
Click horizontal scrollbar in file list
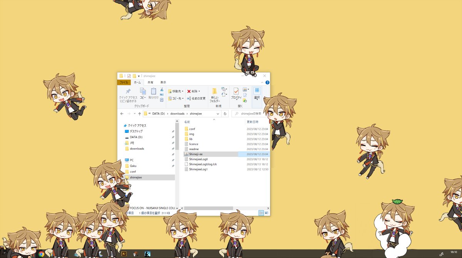point(208,208)
